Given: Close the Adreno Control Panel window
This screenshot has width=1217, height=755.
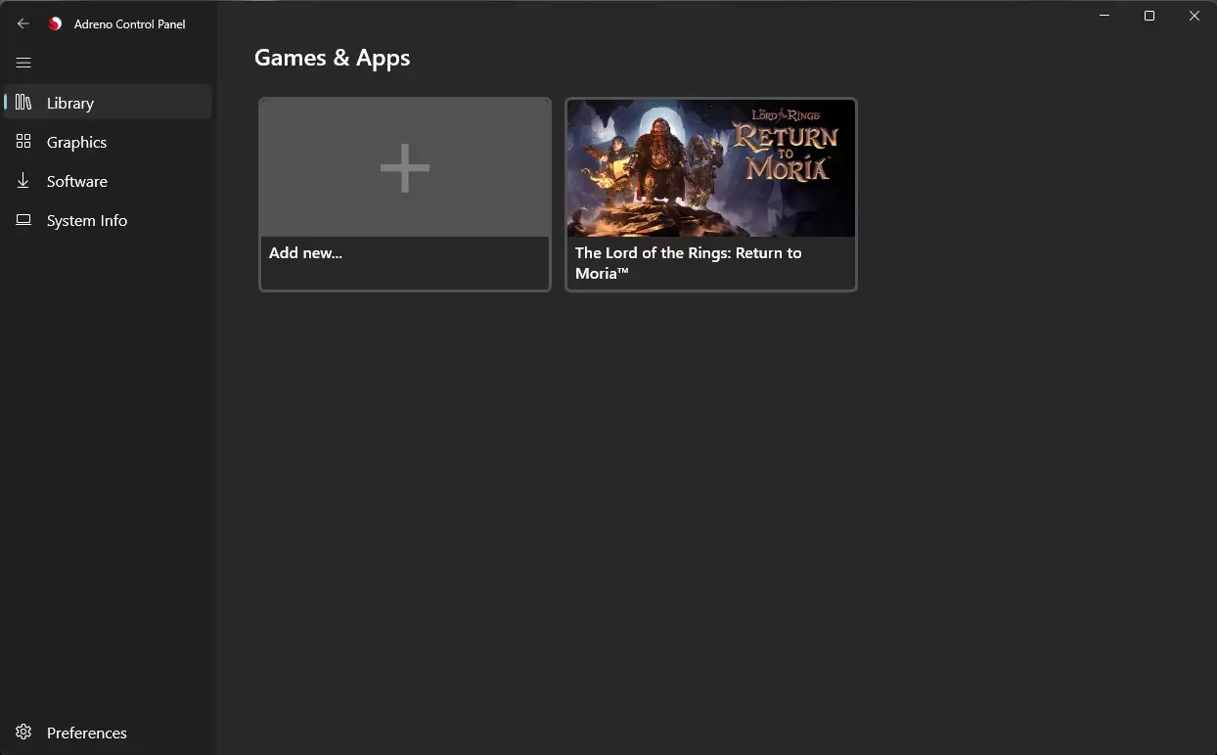Looking at the screenshot, I should [x=1194, y=16].
